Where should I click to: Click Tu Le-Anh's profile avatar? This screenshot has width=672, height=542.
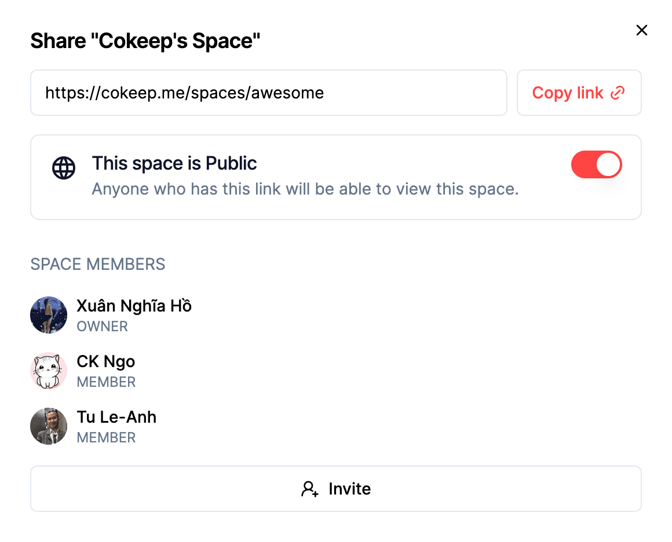49,426
